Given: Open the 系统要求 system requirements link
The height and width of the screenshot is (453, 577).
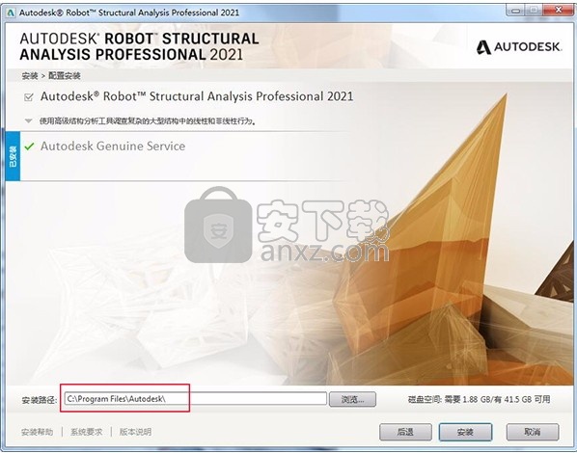Looking at the screenshot, I should click(87, 432).
